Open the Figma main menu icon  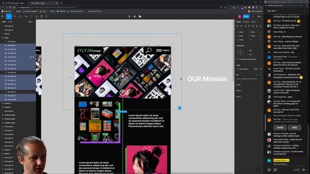click(2, 16)
